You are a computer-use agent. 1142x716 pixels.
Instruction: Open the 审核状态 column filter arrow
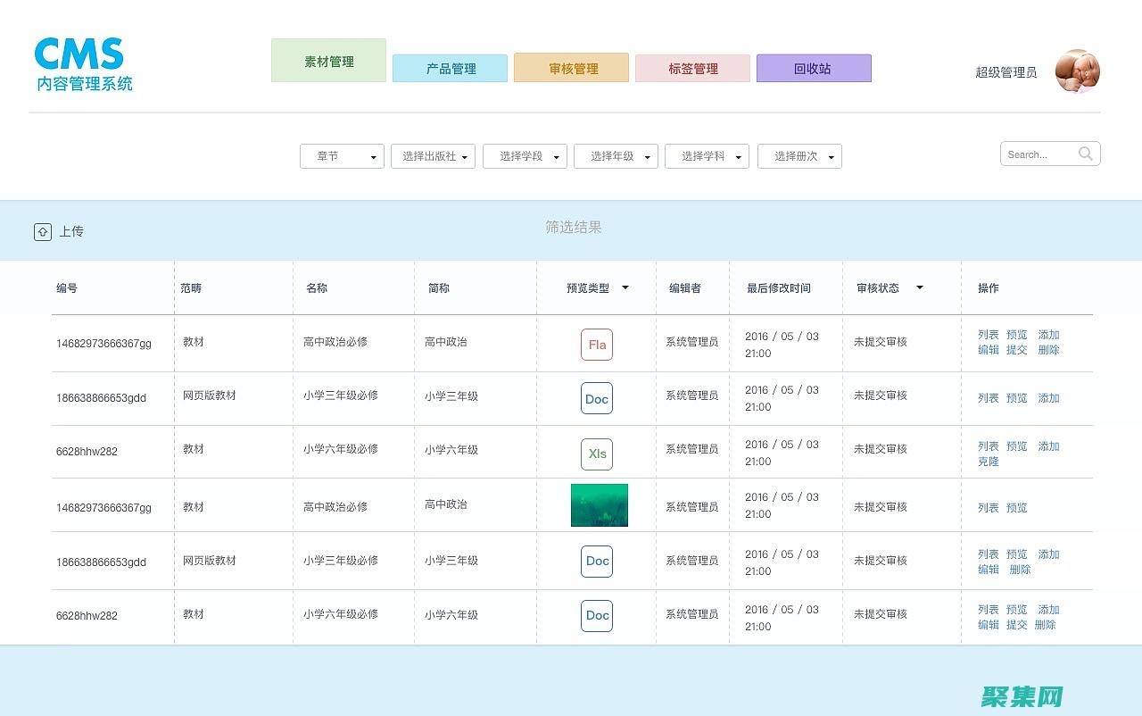pos(919,287)
